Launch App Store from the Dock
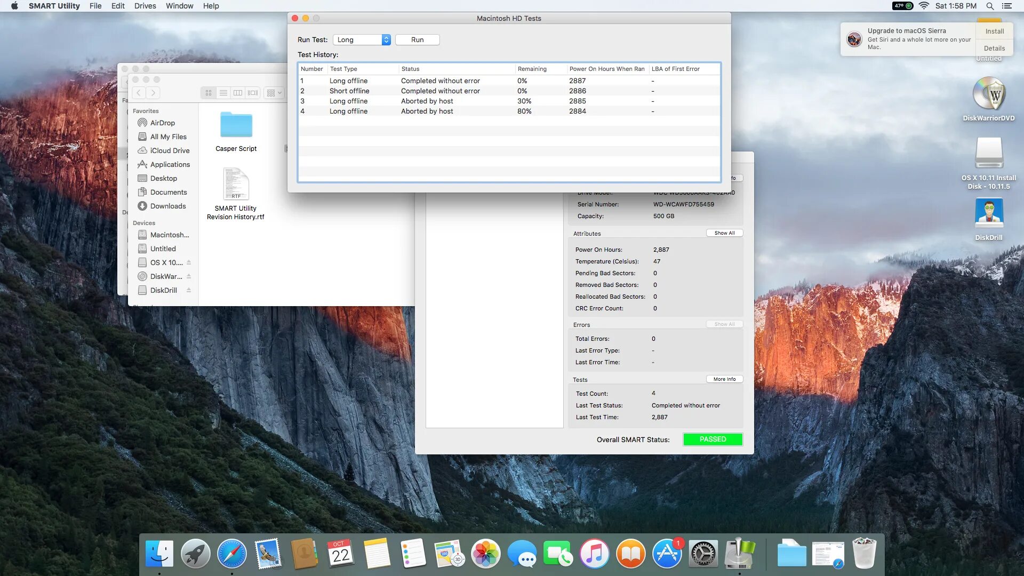 point(667,554)
